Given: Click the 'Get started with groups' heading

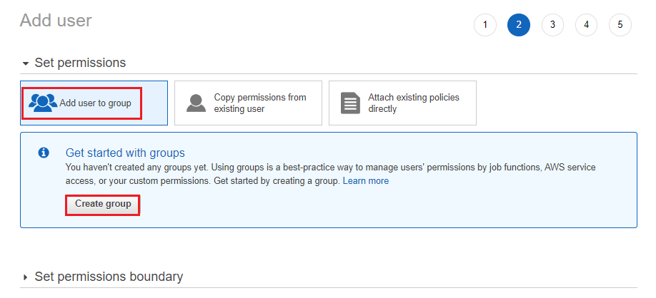Looking at the screenshot, I should (125, 153).
